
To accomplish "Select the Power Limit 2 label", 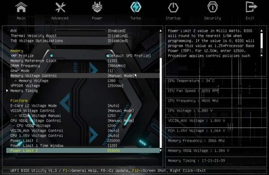I will 24,151.
